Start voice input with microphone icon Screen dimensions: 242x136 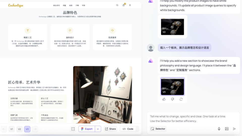(219, 129)
